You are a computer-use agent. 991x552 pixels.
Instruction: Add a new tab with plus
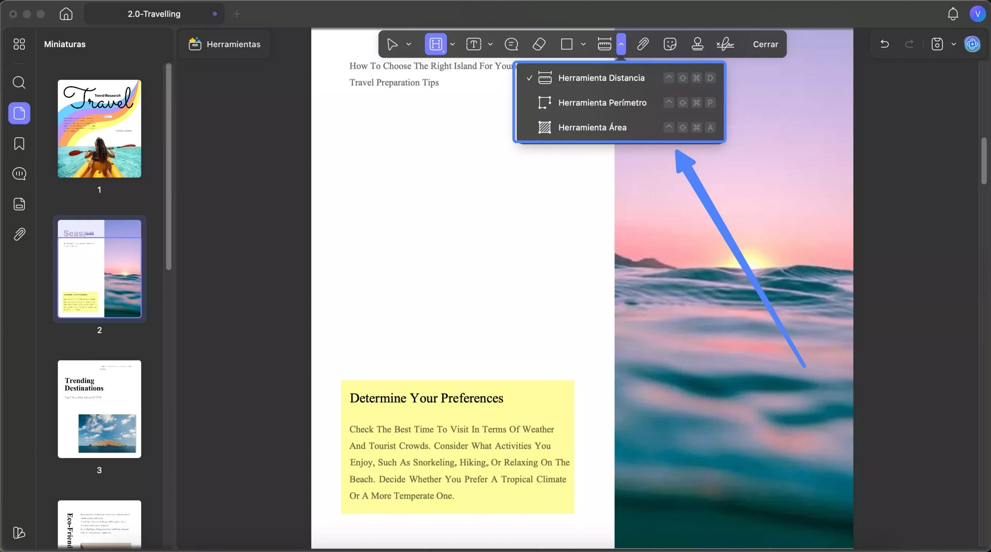click(x=237, y=14)
